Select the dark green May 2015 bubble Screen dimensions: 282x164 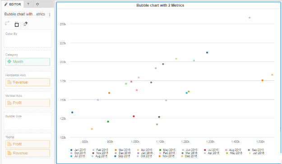(x=108, y=122)
